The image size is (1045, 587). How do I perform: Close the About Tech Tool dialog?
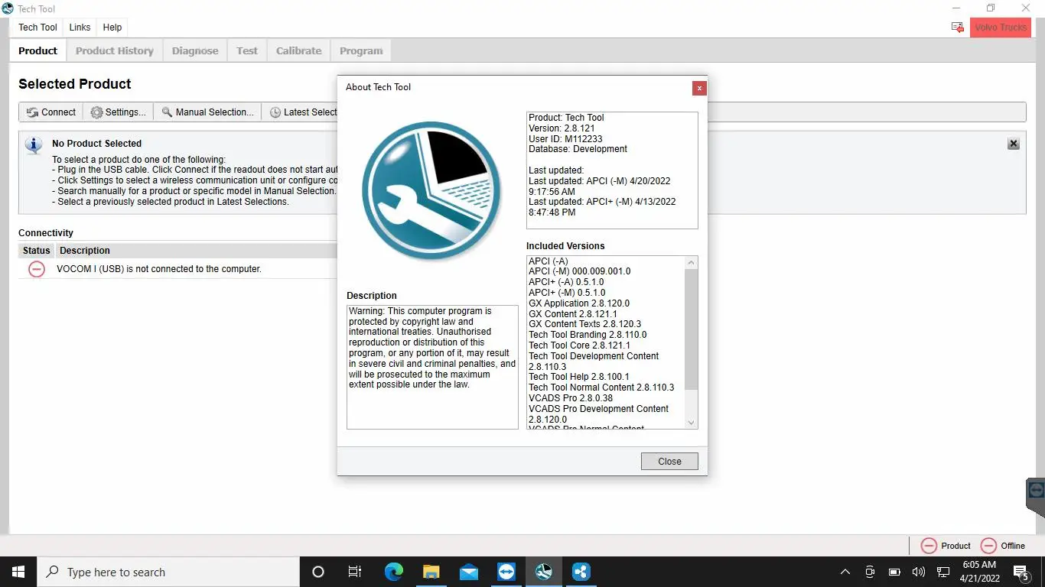click(669, 461)
